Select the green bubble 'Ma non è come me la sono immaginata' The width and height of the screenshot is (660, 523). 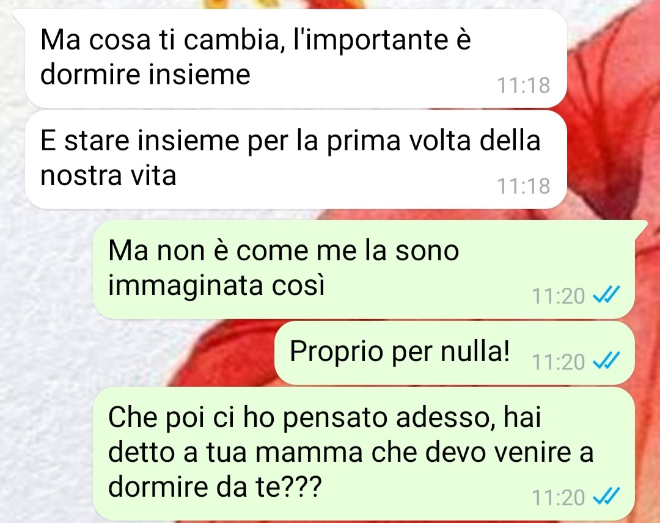coord(364,269)
